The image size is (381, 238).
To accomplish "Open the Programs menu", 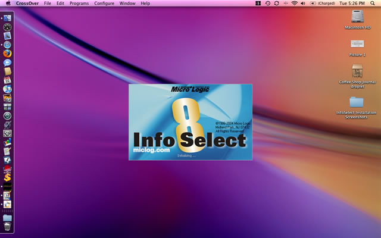I will pyautogui.click(x=79, y=4).
